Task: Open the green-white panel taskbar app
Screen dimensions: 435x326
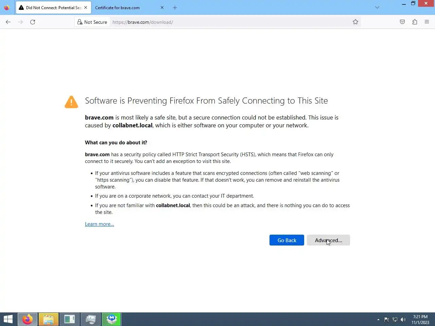Action: pos(70,319)
